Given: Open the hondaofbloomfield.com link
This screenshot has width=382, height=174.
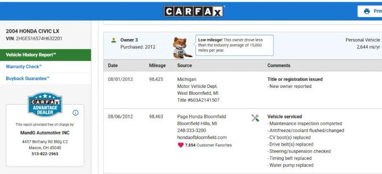Looking at the screenshot, I should tap(202, 137).
